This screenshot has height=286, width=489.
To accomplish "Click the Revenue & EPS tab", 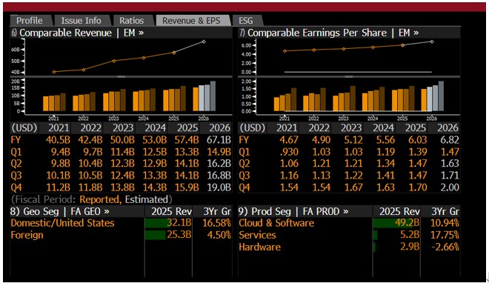I will point(191,21).
